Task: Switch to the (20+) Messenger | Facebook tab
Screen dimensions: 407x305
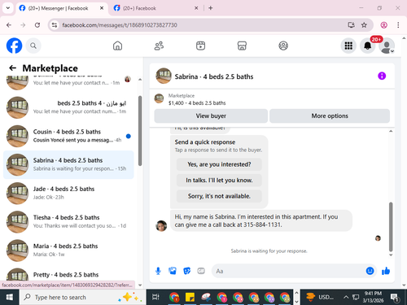Action: pyautogui.click(x=58, y=8)
